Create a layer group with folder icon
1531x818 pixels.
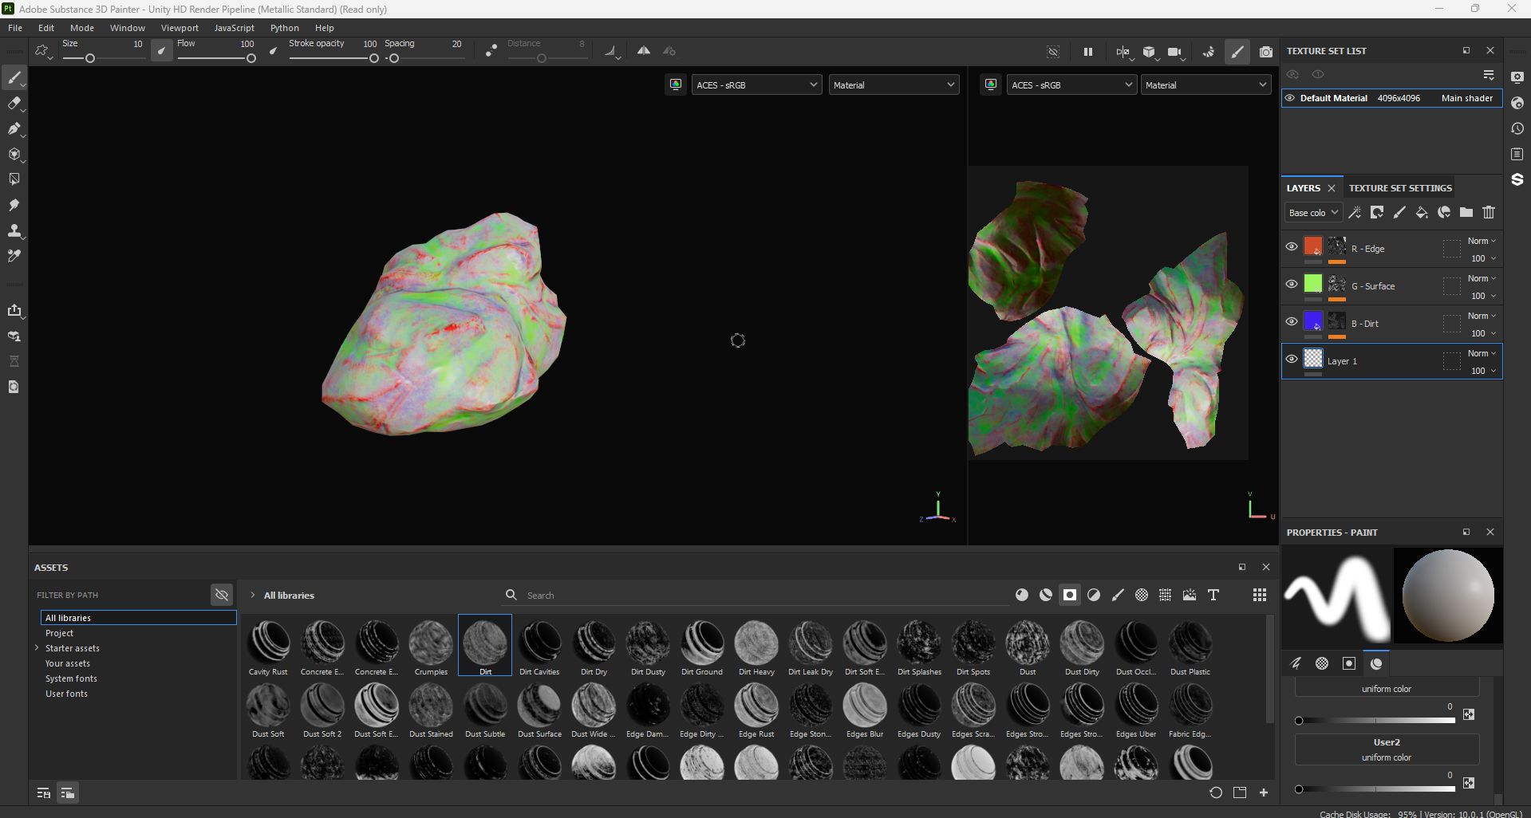click(x=1466, y=212)
